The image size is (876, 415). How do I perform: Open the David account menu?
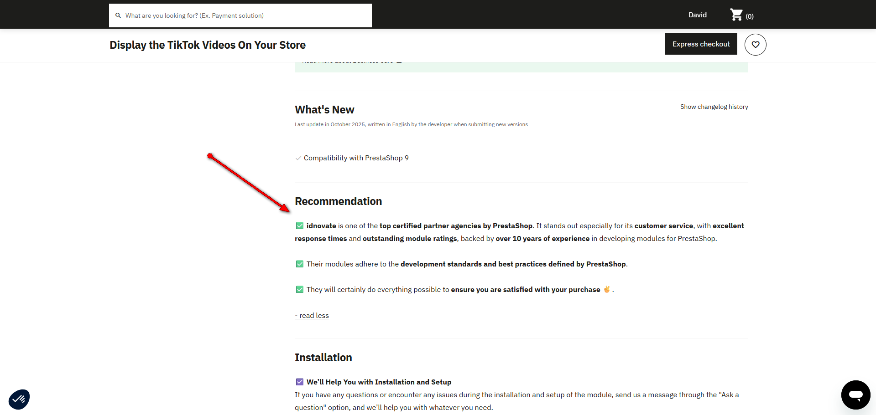click(x=697, y=15)
